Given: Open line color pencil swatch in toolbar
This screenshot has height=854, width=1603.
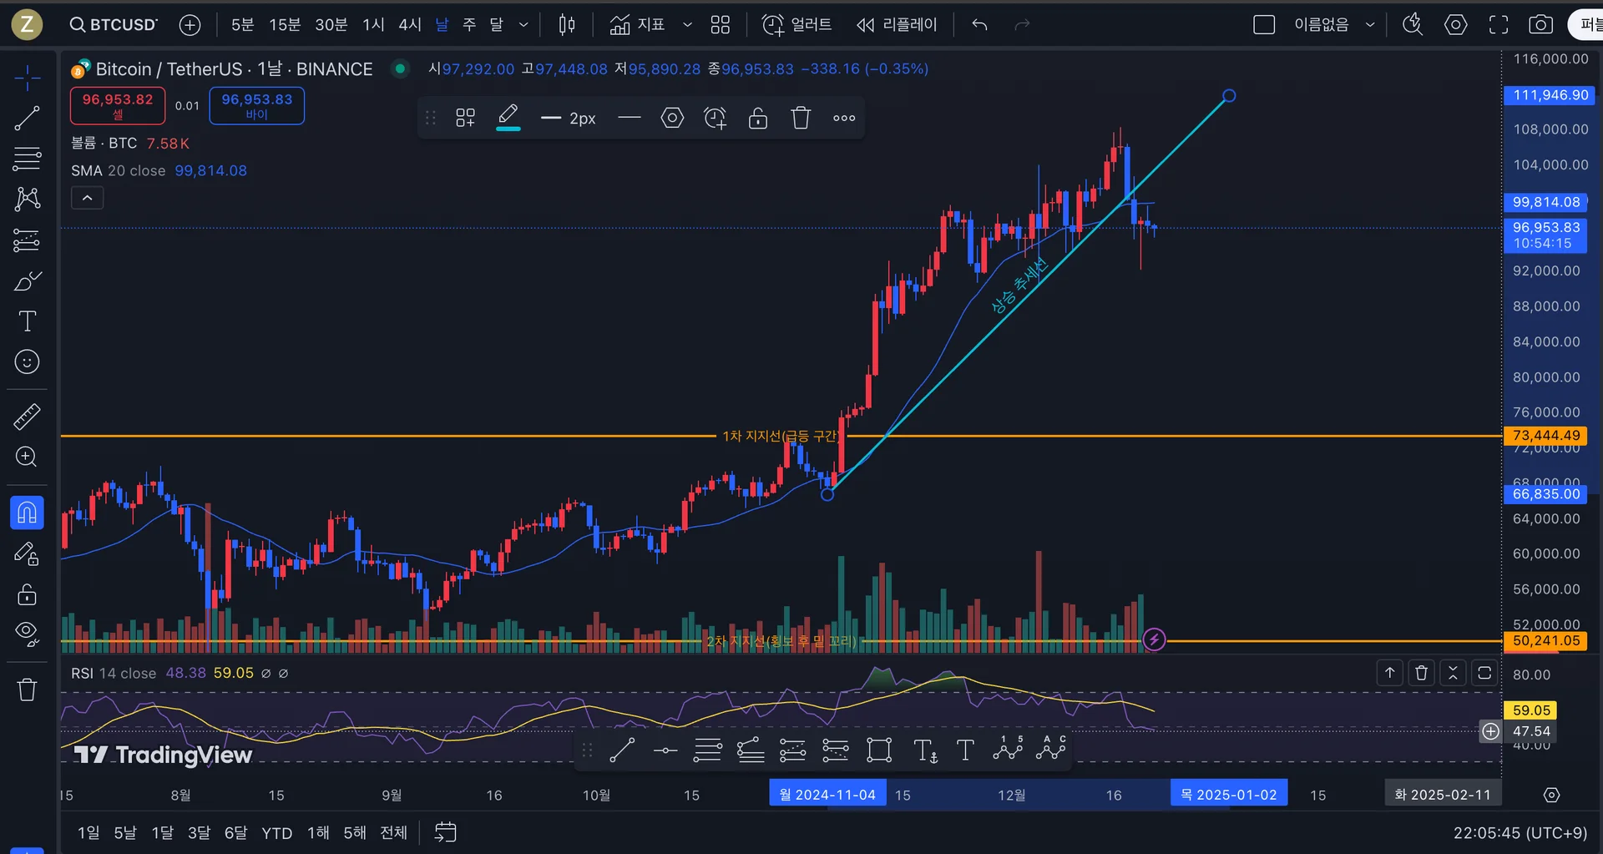Looking at the screenshot, I should point(508,118).
